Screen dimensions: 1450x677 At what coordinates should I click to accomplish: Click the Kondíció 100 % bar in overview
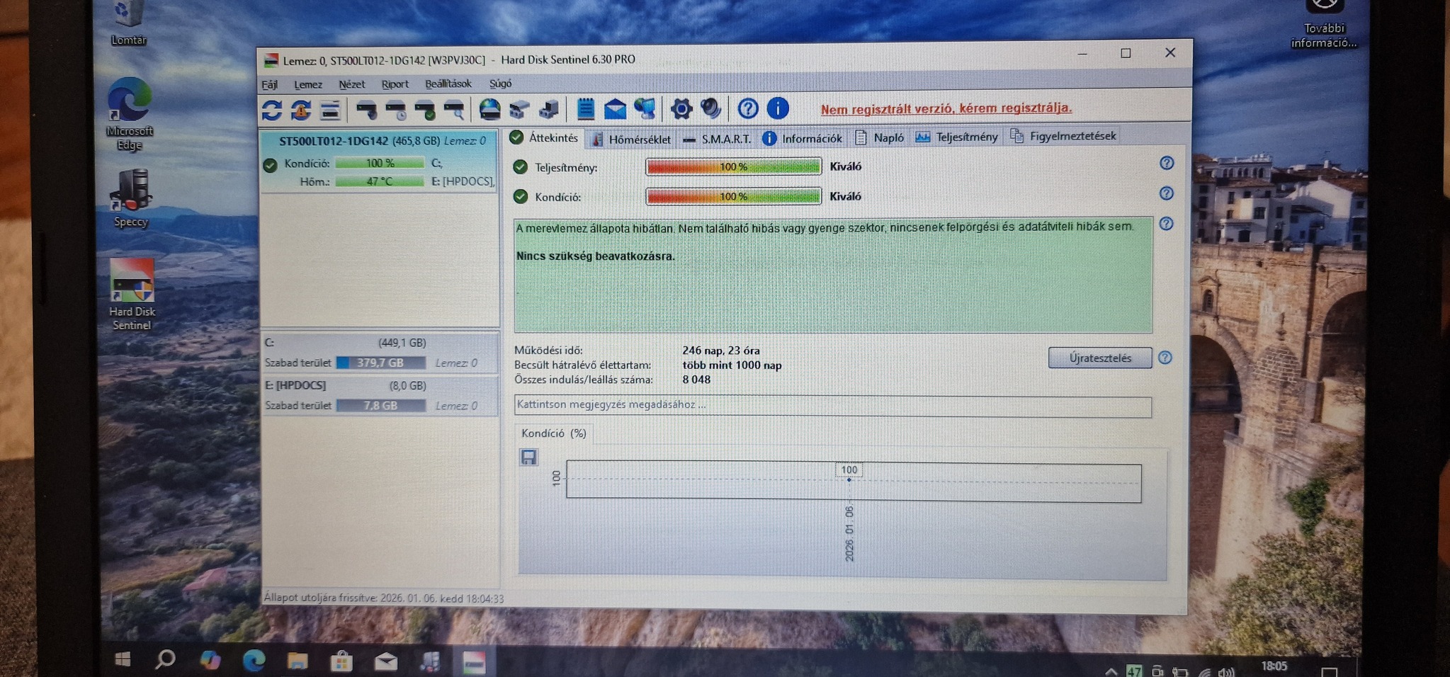tap(733, 196)
